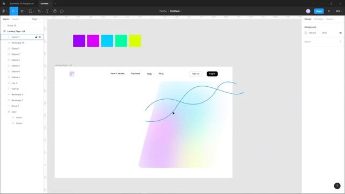Click the text icon beside Sign up layer
Image resolution: width=345 pixels, height=194 pixels.
point(9,89)
